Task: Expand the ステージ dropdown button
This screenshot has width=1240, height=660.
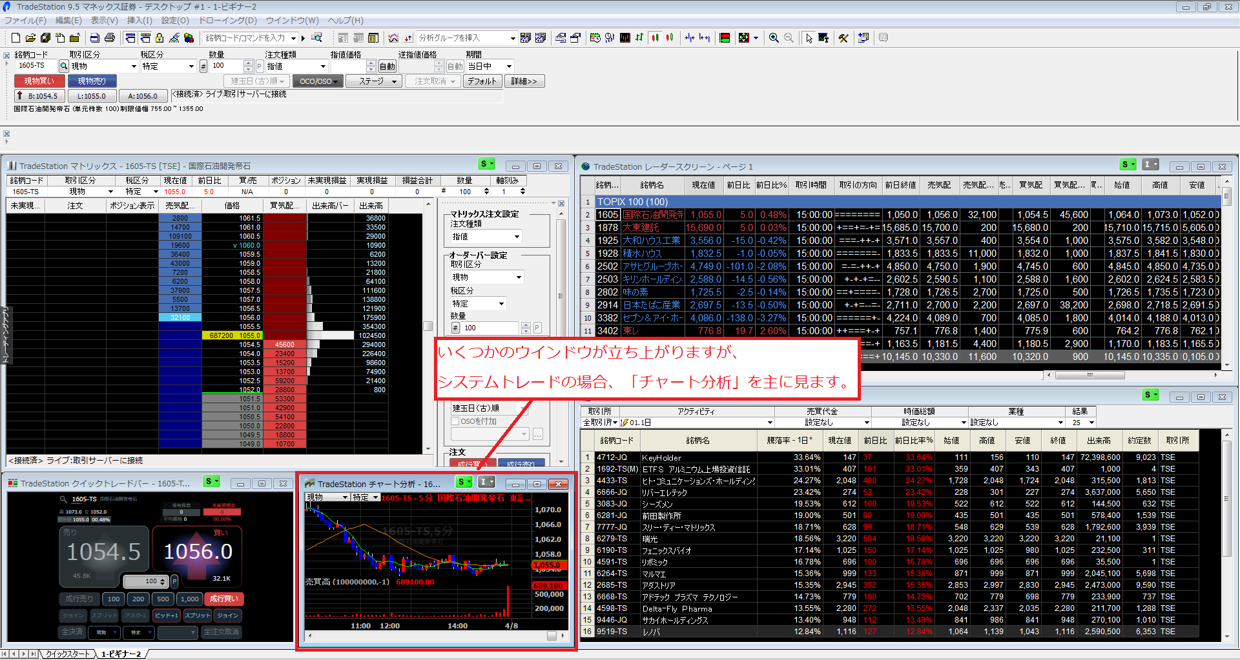Action: 374,81
